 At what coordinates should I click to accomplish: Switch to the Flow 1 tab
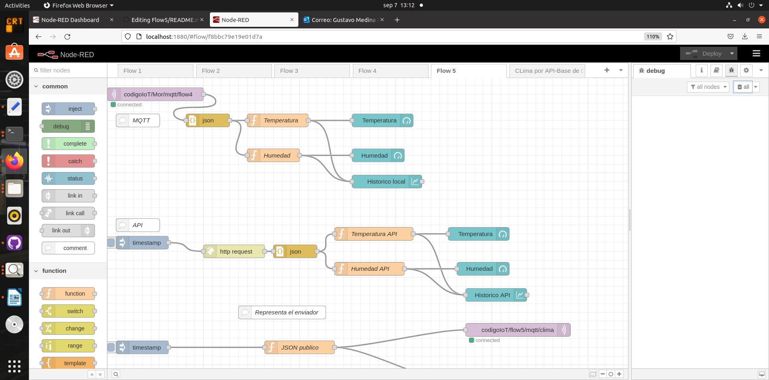tap(155, 71)
